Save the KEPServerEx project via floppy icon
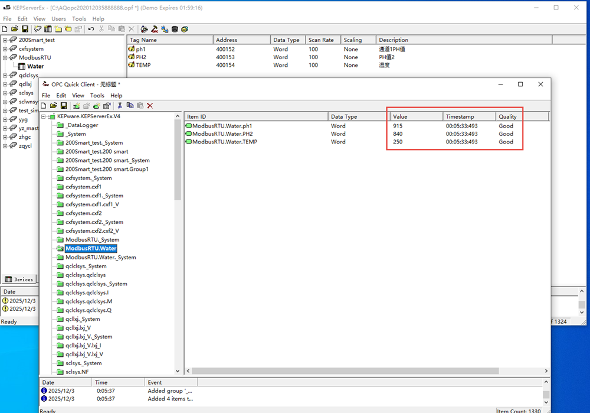 [x=25, y=29]
